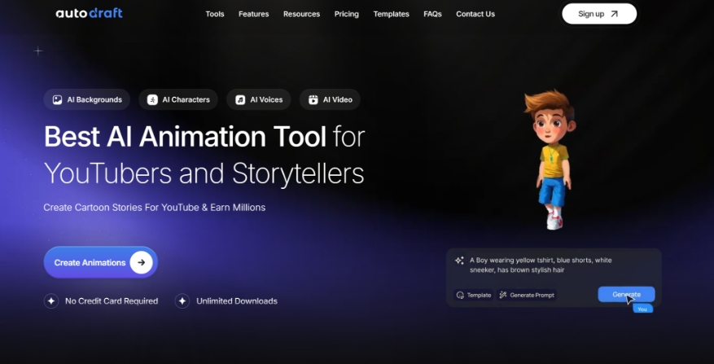Click the No Credit Card Required text

[x=112, y=301]
